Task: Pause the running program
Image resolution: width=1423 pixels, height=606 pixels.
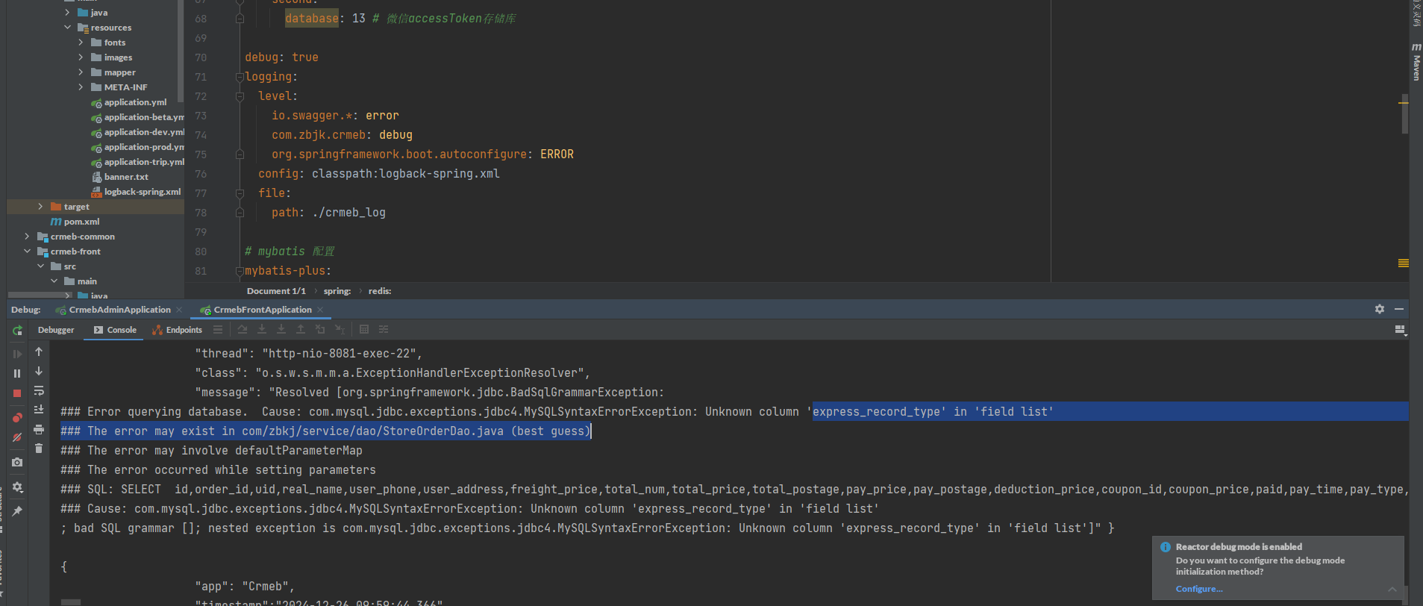Action: (x=17, y=373)
